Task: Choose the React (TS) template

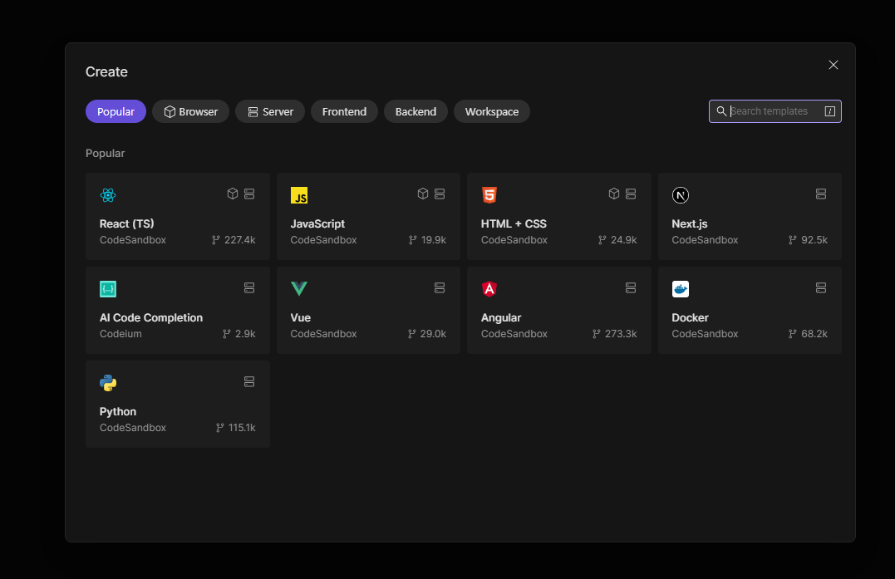Action: [x=178, y=217]
